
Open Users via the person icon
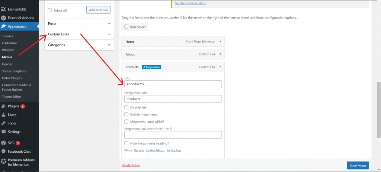[x=3, y=114]
